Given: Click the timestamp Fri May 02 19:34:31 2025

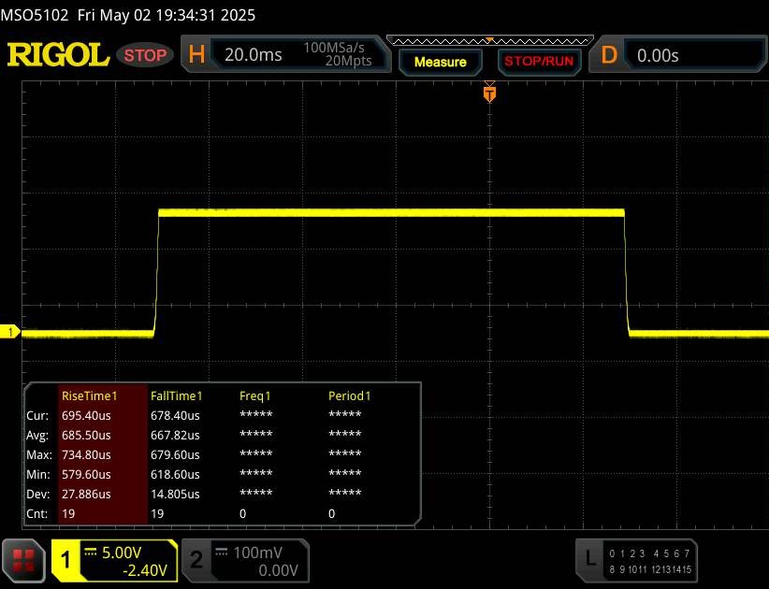Looking at the screenshot, I should pyautogui.click(x=167, y=15).
